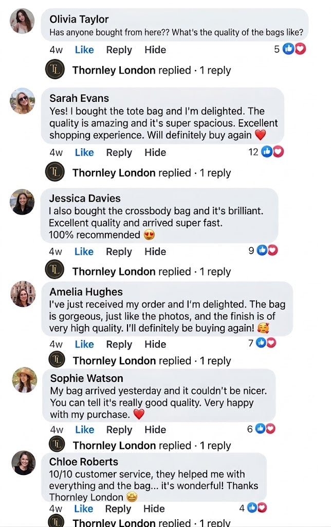Open Amelia Hughes's profile picture
This screenshot has width=331, height=527.
23,294
